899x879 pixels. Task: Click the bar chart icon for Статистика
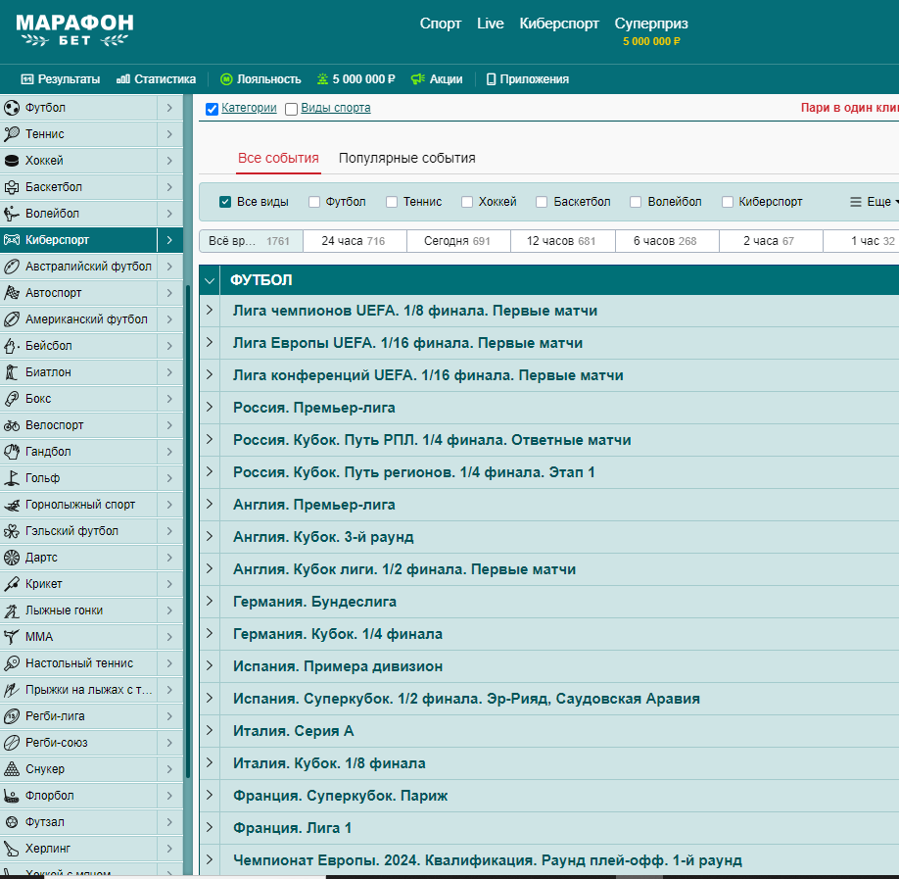point(122,79)
